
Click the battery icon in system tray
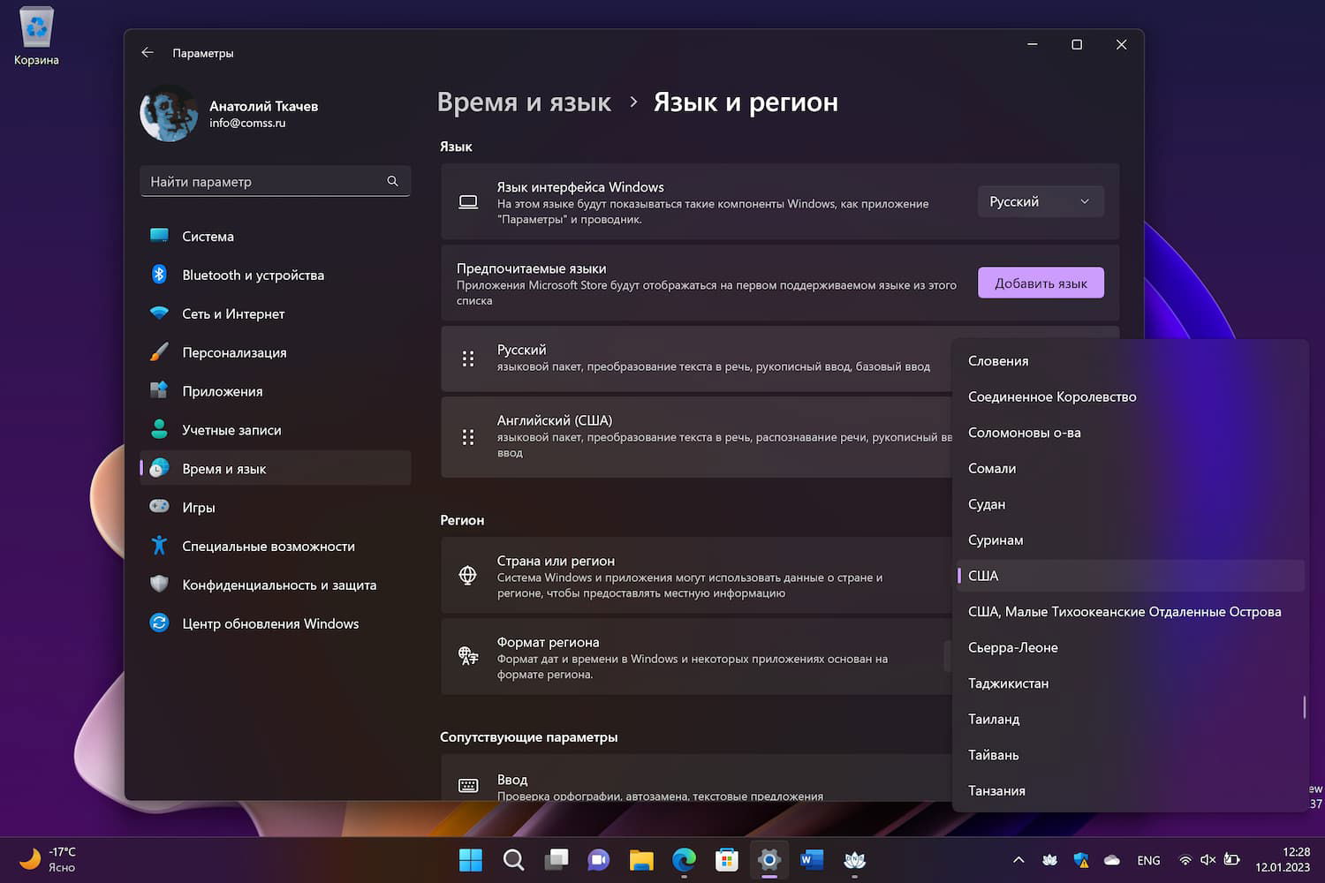point(1232,860)
